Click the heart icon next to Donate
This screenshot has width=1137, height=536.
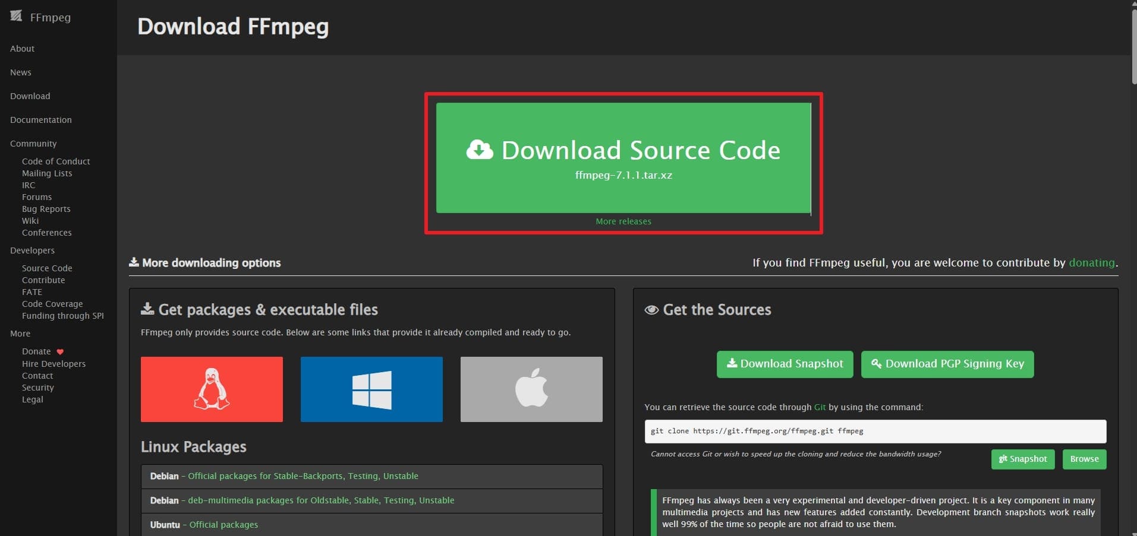coord(59,351)
